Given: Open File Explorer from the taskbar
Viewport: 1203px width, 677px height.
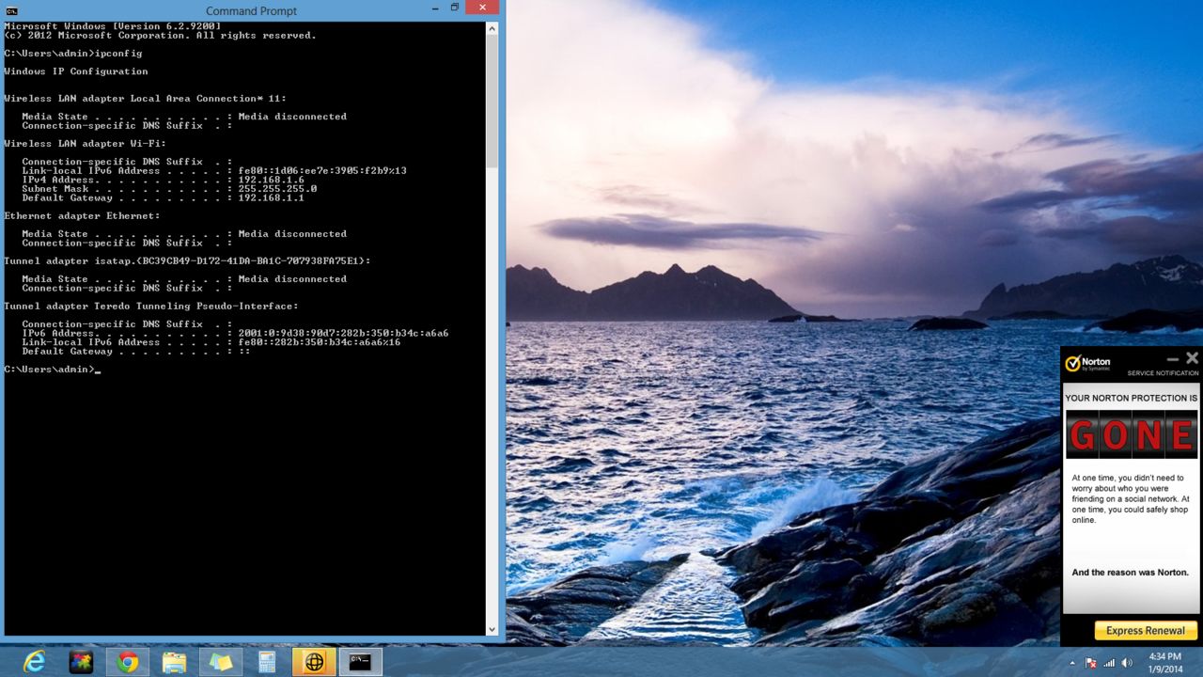Looking at the screenshot, I should [x=174, y=662].
